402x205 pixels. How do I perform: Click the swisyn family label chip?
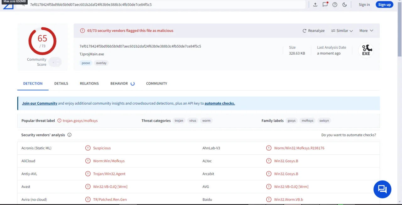[324, 121]
